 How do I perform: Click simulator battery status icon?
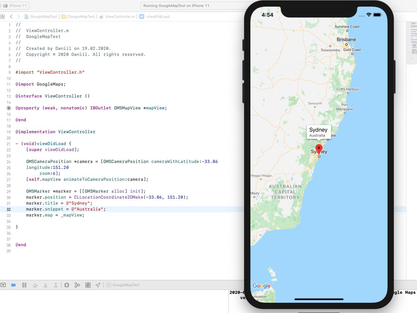pyautogui.click(x=378, y=15)
